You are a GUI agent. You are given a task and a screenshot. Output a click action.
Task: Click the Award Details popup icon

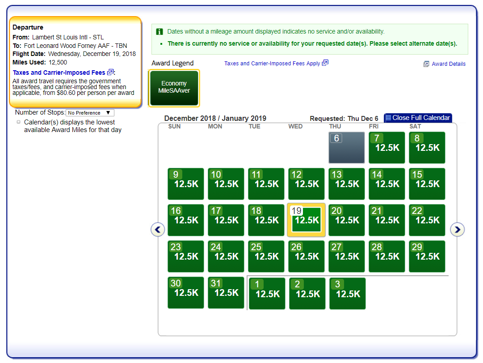[426, 64]
